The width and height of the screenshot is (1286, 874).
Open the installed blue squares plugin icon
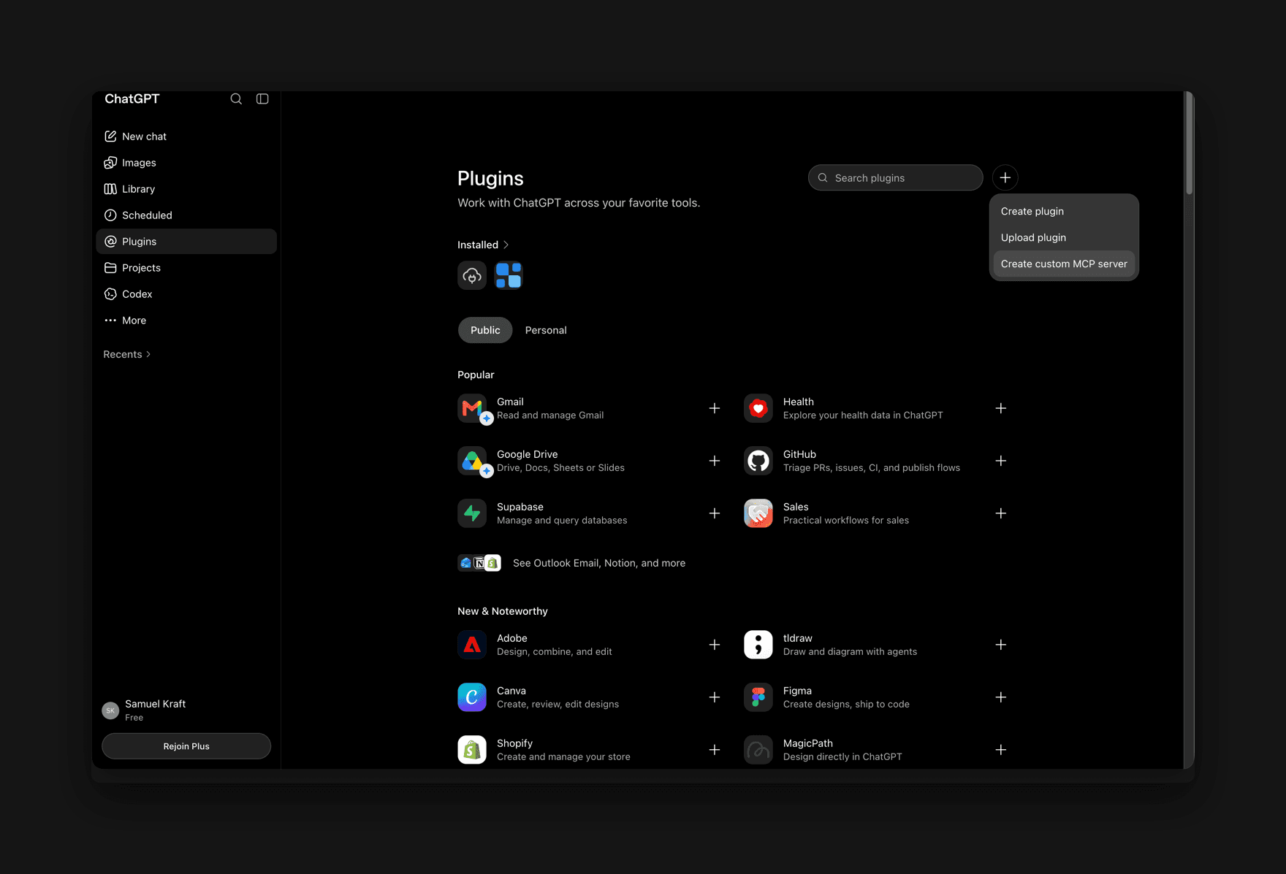509,275
